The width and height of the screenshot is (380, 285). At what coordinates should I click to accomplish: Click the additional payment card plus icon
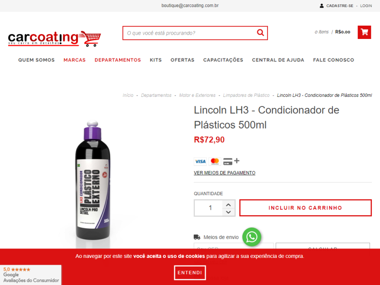pyautogui.click(x=231, y=161)
